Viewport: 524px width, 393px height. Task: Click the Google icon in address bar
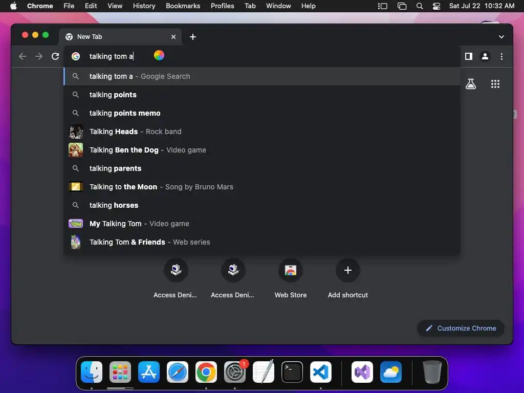point(76,56)
